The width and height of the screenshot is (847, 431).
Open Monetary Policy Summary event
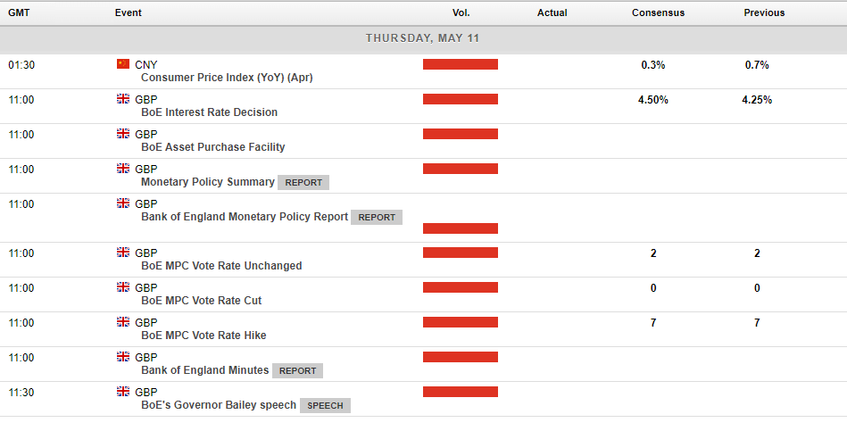[208, 182]
